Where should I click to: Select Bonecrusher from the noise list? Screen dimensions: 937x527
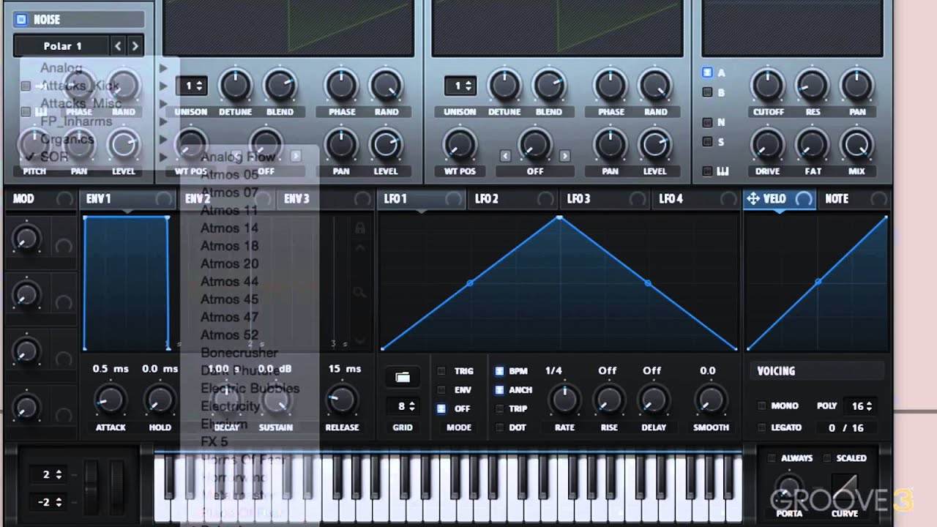[x=239, y=353]
